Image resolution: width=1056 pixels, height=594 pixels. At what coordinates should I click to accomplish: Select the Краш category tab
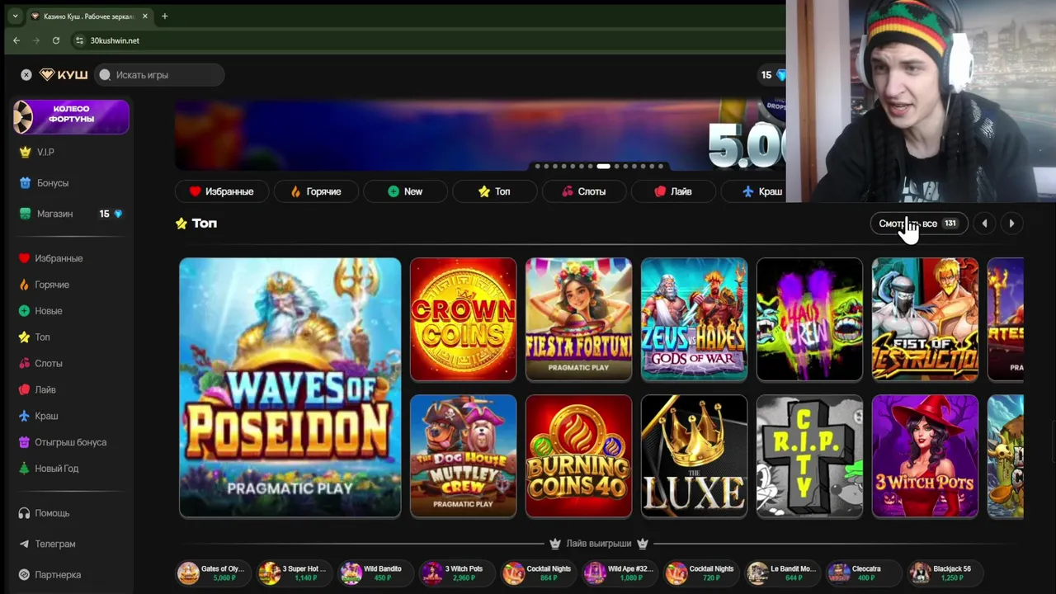coord(753,191)
